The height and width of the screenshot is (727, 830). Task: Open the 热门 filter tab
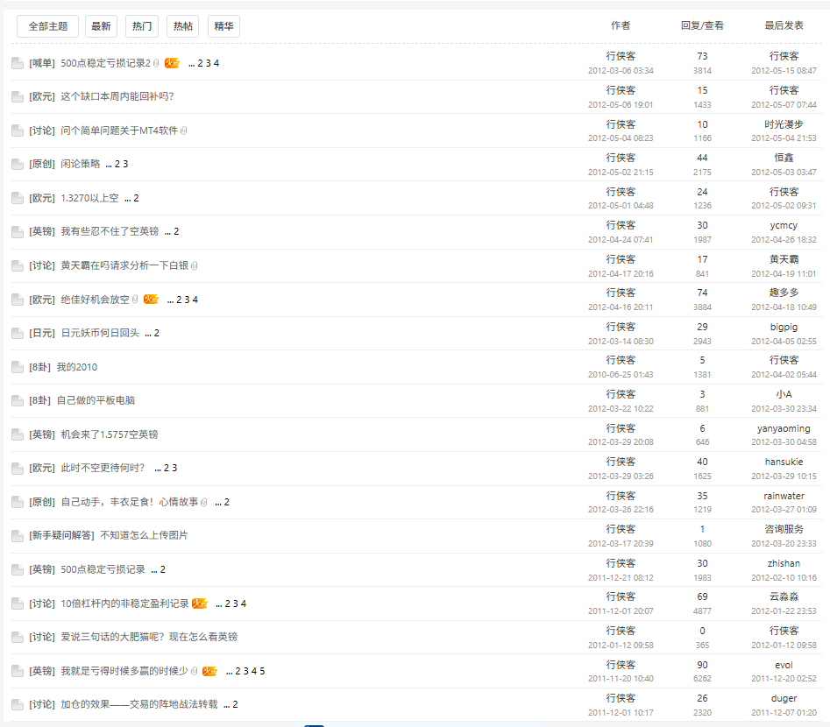(x=142, y=26)
